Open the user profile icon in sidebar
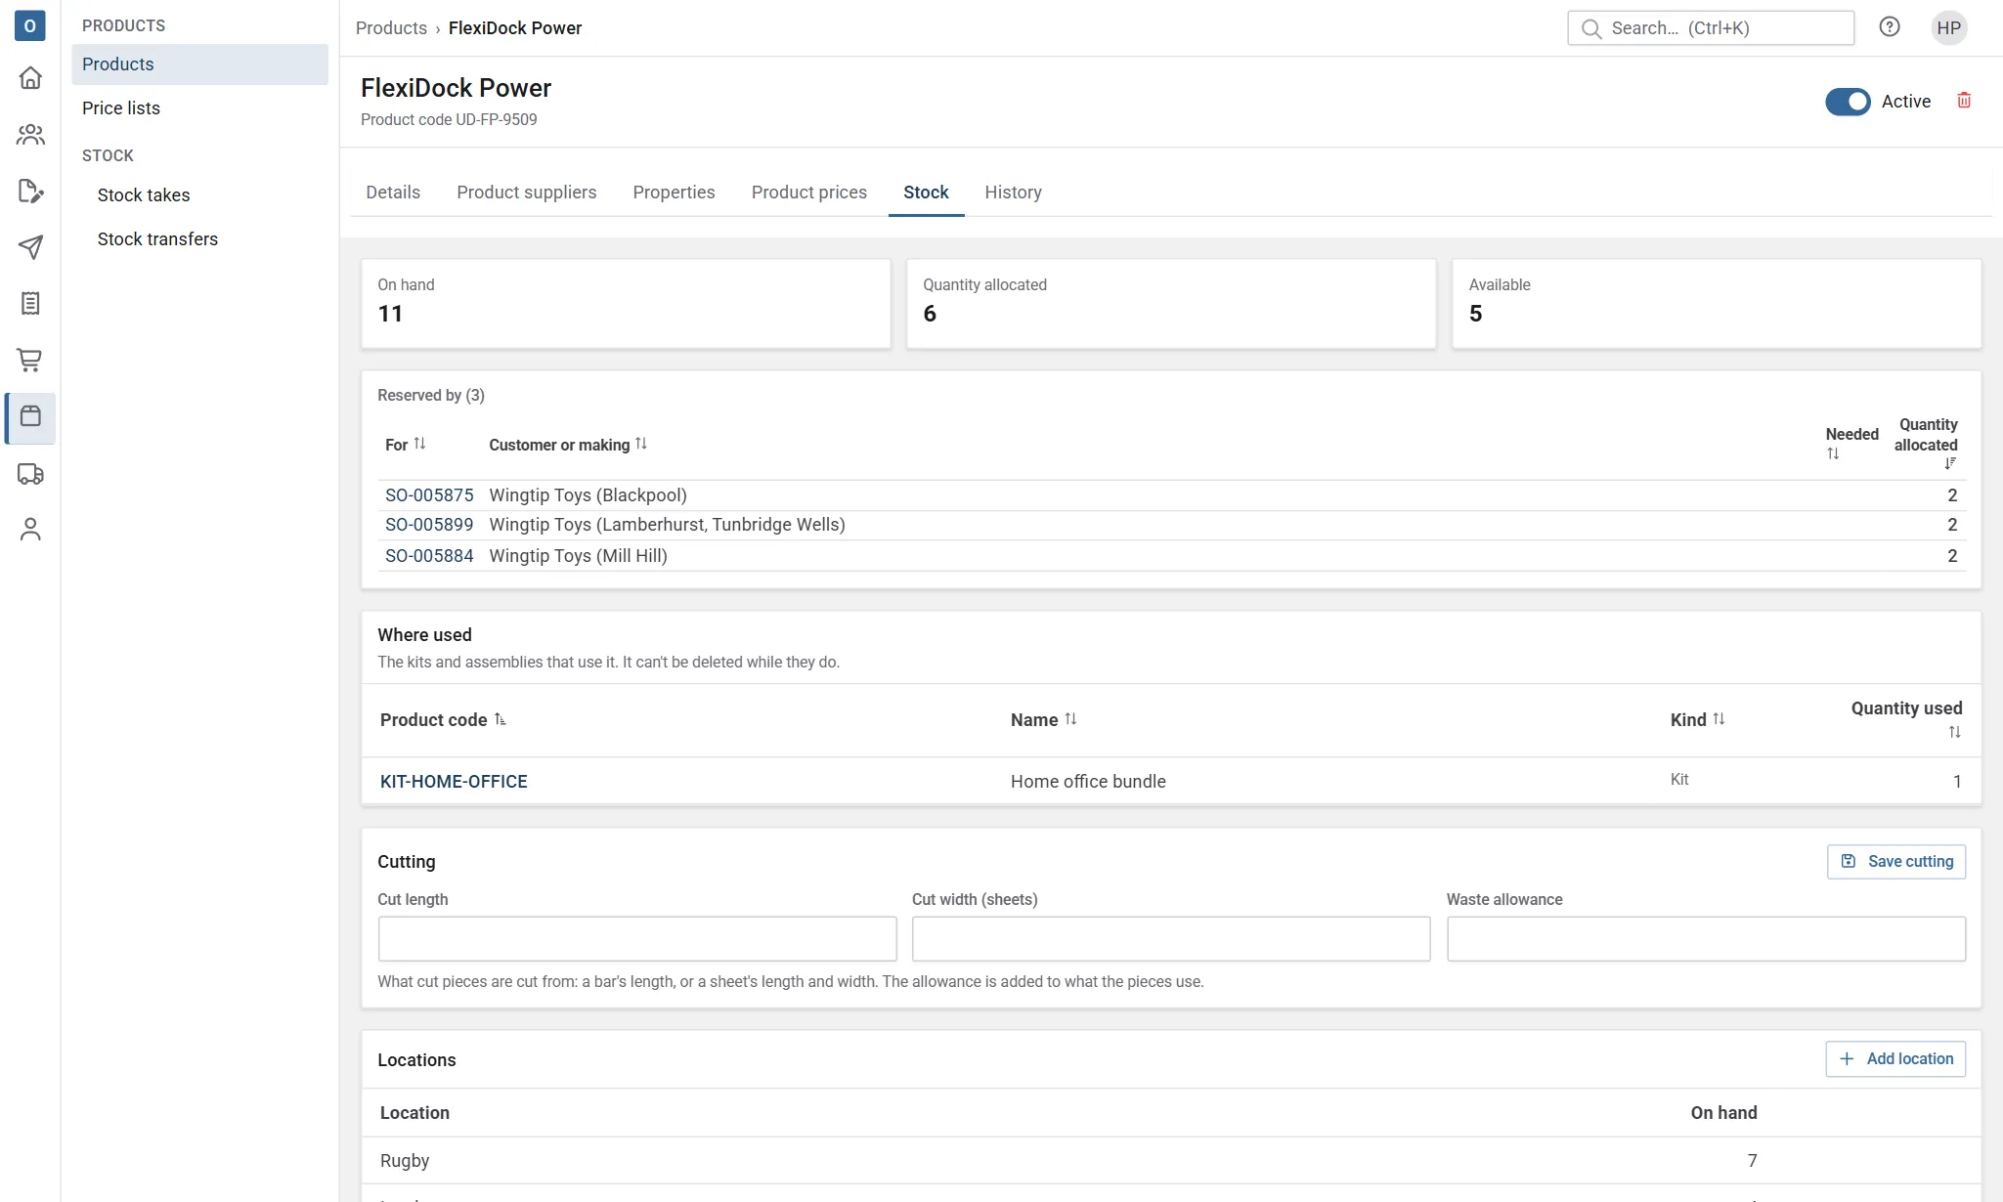This screenshot has height=1202, width=2003. click(30, 530)
